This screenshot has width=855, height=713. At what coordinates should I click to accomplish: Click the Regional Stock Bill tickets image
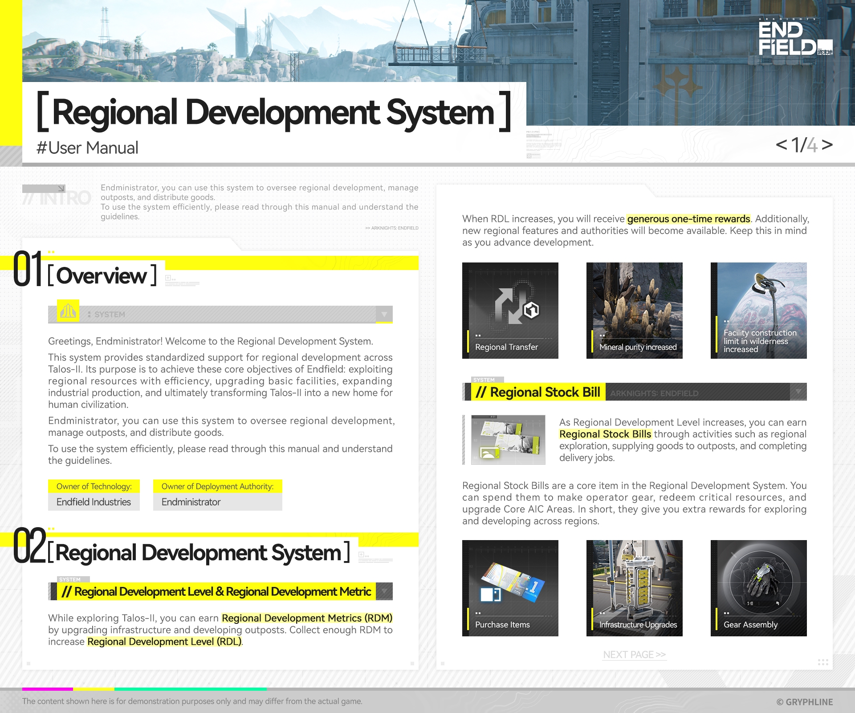click(x=508, y=440)
